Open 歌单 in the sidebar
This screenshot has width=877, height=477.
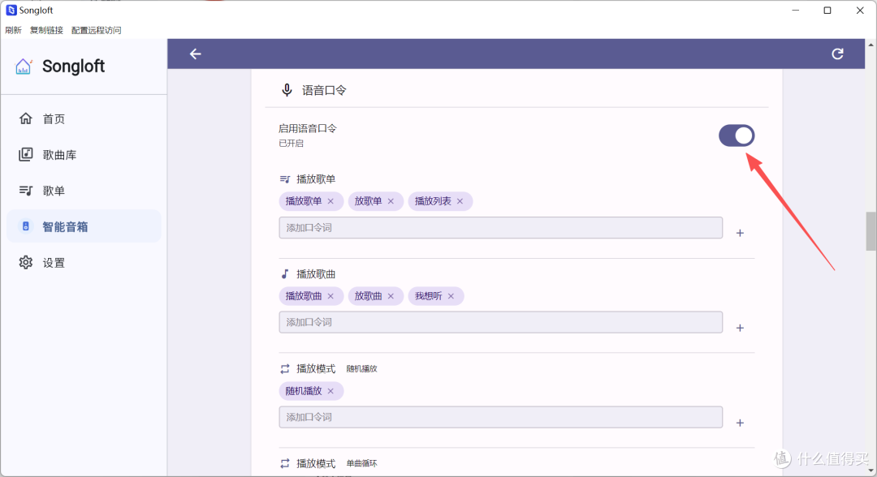point(84,191)
